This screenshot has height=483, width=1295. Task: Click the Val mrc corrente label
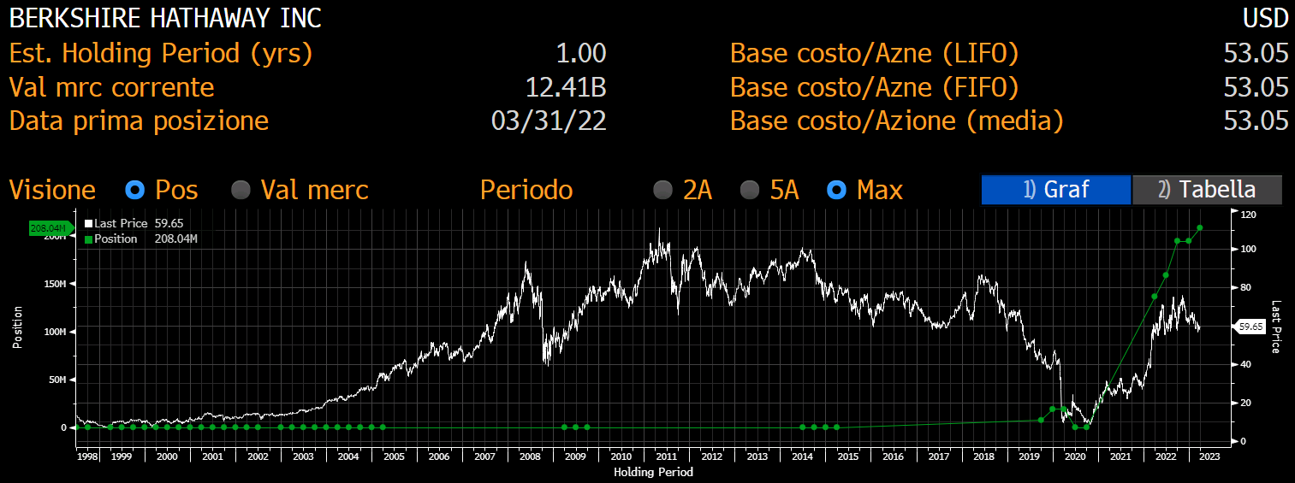pos(111,87)
